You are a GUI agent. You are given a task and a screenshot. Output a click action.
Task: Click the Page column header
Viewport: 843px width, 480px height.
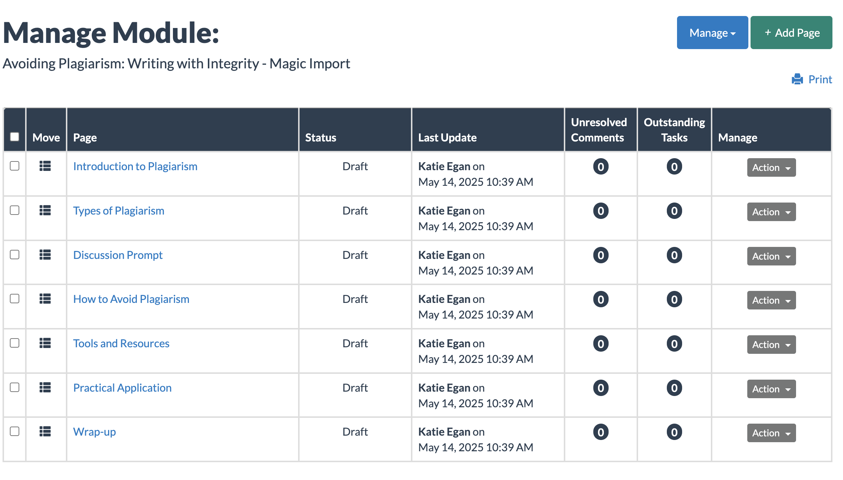pyautogui.click(x=85, y=137)
